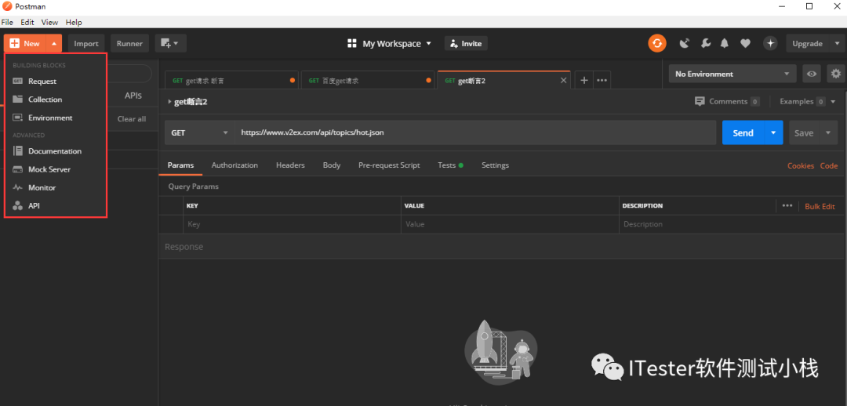Open the notifications bell

pos(725,44)
